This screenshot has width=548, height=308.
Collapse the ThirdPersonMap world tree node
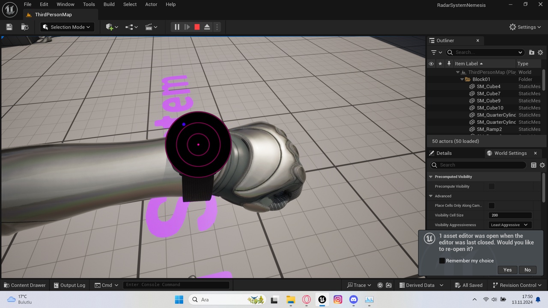coord(458,72)
